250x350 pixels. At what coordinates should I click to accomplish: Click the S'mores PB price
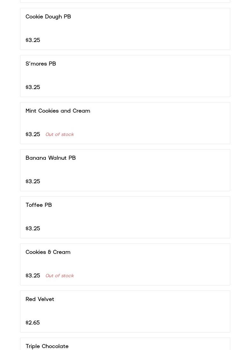click(x=33, y=87)
